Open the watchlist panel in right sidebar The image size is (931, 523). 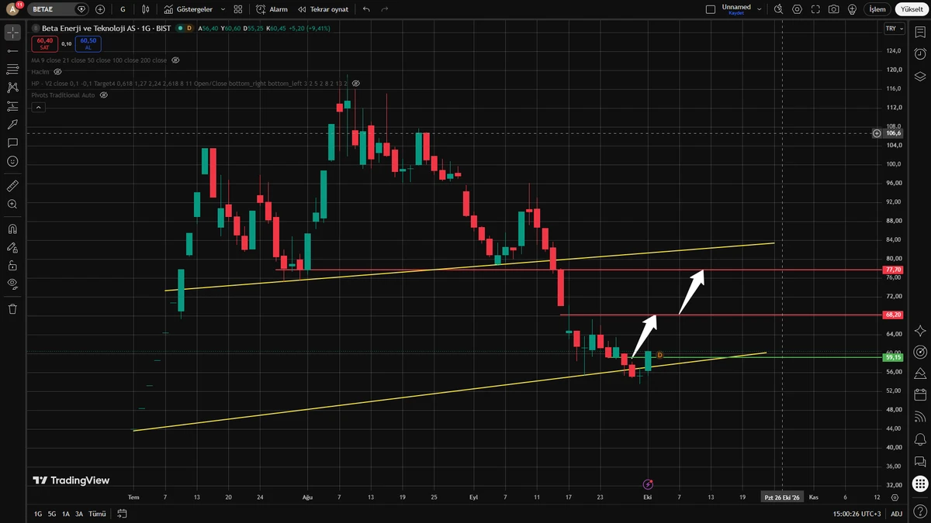[x=920, y=32]
